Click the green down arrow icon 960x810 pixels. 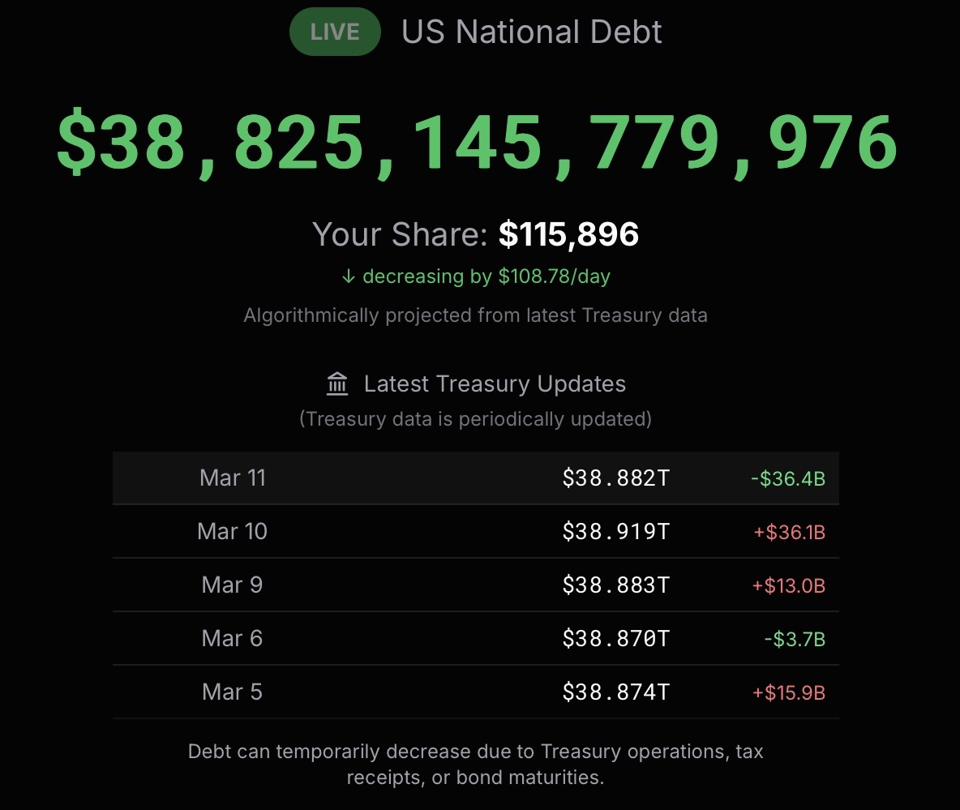pyautogui.click(x=349, y=276)
